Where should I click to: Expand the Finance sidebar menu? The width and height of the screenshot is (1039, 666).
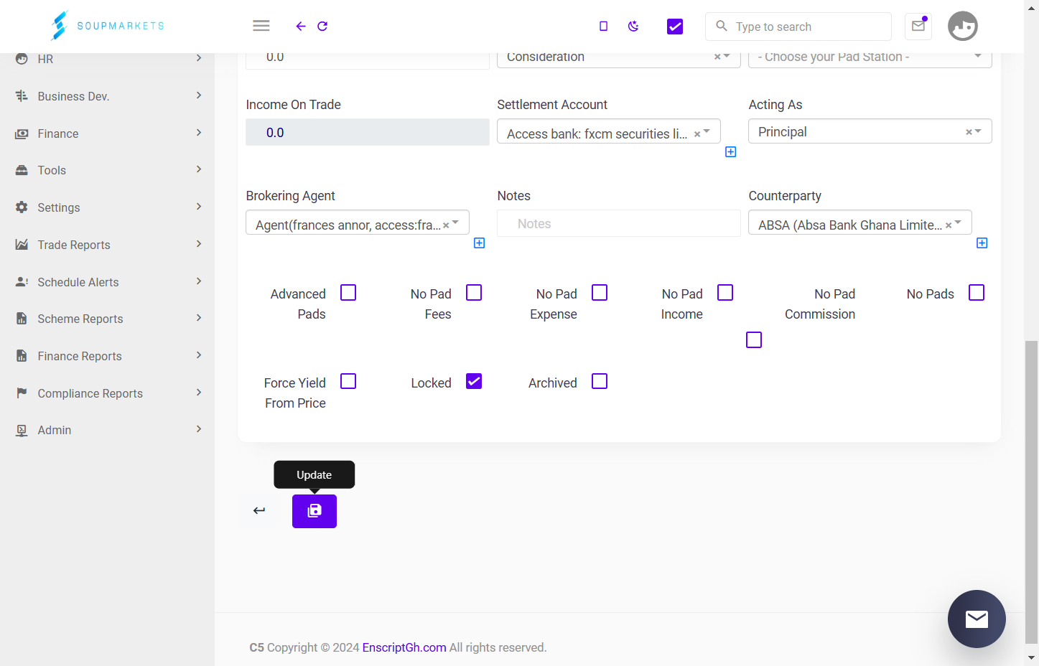tap(108, 133)
